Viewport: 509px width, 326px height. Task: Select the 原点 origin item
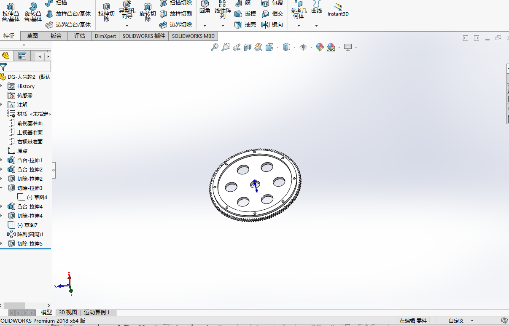click(18, 151)
